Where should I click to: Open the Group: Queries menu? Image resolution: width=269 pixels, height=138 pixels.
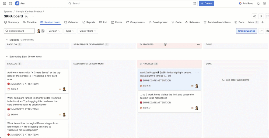point(247,31)
